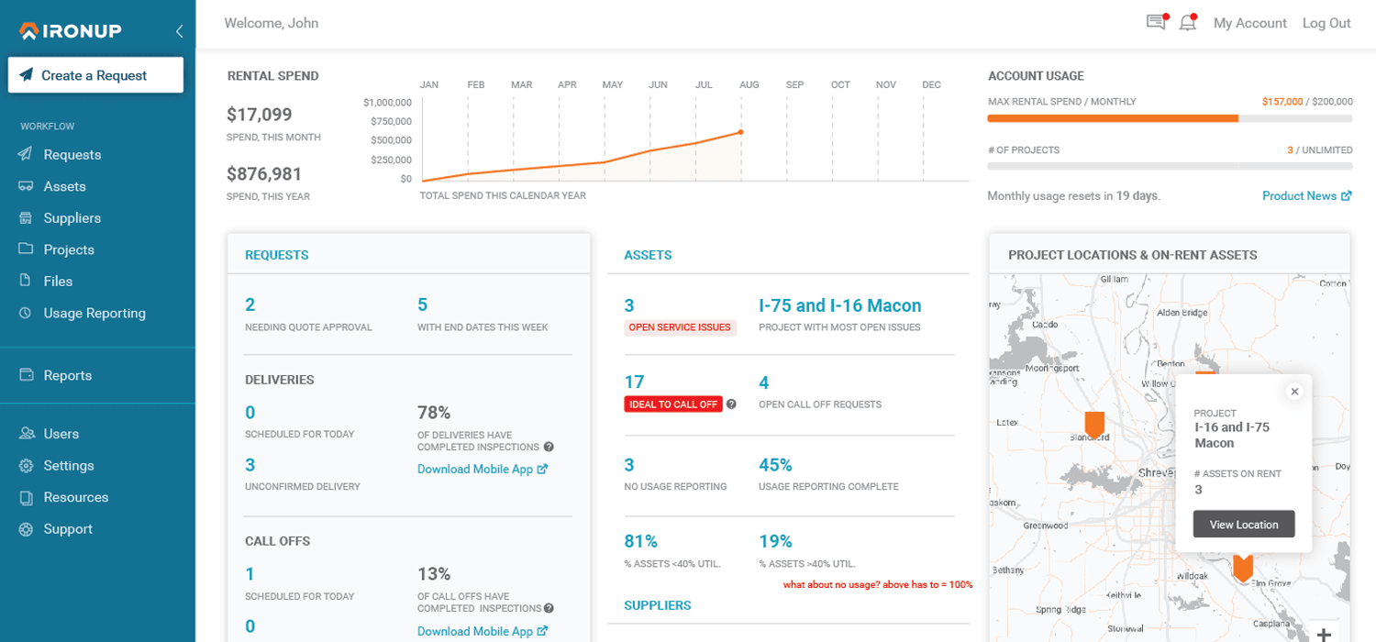The width and height of the screenshot is (1376, 642).
Task: Click 4 open call off requests
Action: pos(764,382)
